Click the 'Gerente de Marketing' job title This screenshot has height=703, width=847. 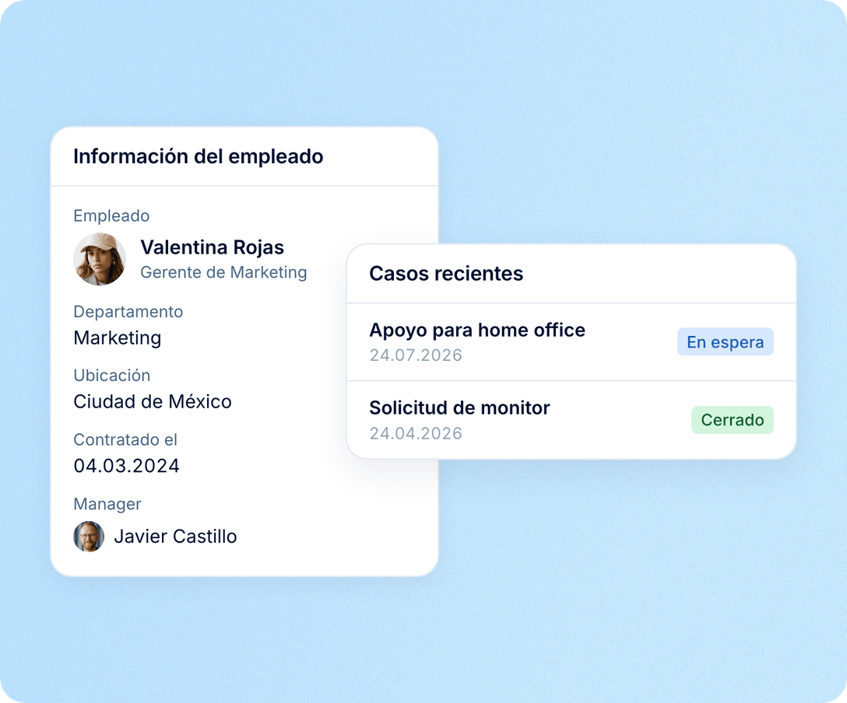pyautogui.click(x=223, y=272)
